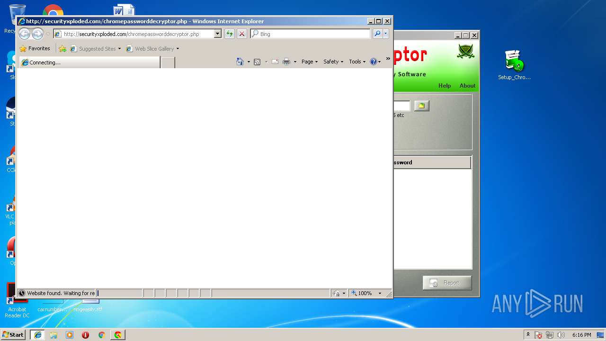The height and width of the screenshot is (341, 606).
Task: Open the volume speaker tray icon
Action: tap(561, 335)
